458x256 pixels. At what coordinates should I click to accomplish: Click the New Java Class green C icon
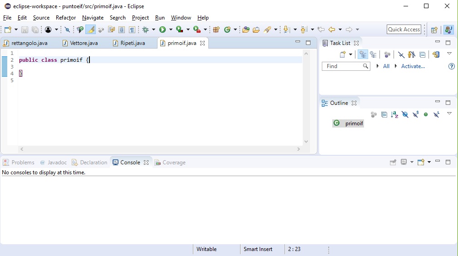point(227,30)
